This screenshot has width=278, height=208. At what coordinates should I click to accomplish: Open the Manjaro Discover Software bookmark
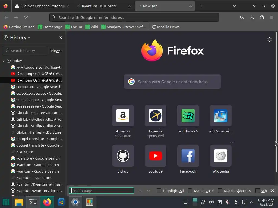(124, 27)
